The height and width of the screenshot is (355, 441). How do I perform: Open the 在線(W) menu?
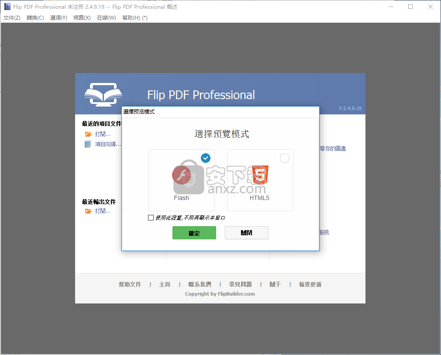[x=106, y=18]
